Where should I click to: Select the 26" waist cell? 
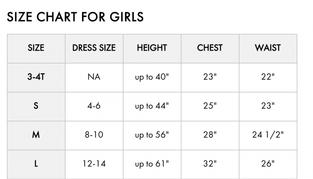(268, 164)
